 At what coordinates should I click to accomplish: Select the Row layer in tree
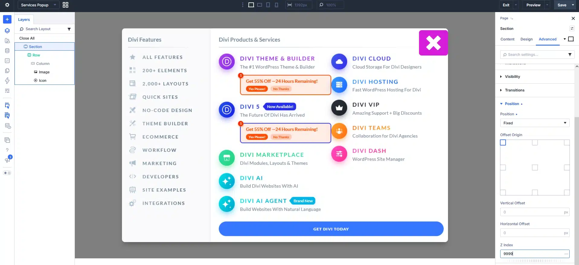(36, 55)
